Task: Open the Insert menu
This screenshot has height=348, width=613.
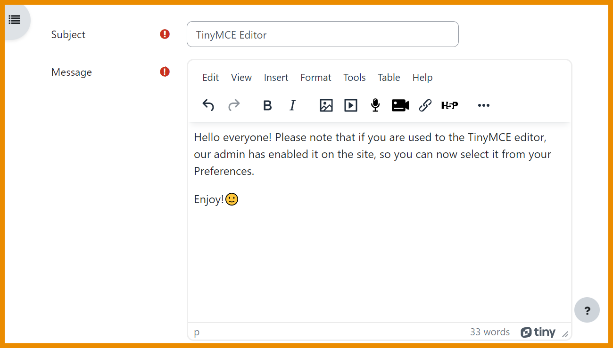Action: (276, 78)
